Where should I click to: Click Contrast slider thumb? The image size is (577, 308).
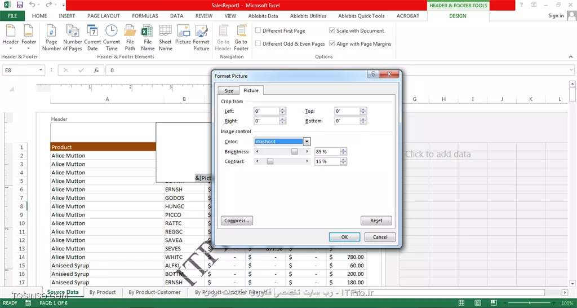(x=270, y=161)
